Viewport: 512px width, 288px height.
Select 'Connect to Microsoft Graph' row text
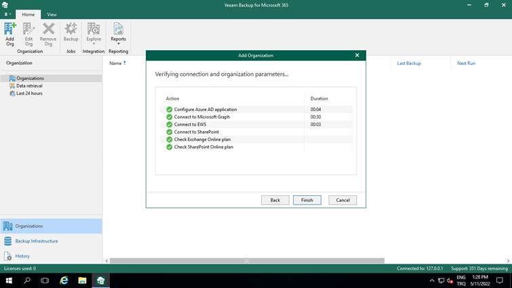[x=202, y=117]
